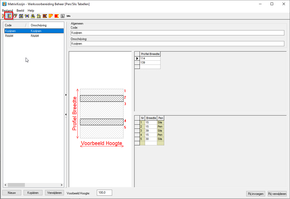
Task: Expand the side panel via the right-pointing arrow
Action: (x=66, y=95)
